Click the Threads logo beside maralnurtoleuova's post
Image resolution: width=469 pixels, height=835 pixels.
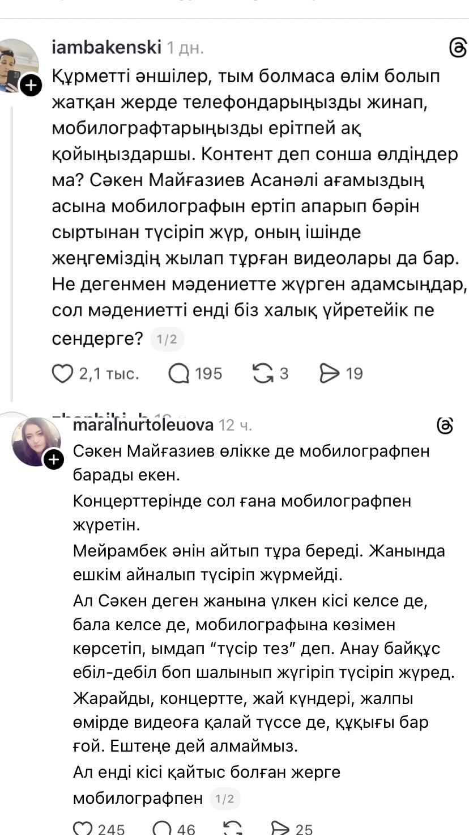point(445,425)
